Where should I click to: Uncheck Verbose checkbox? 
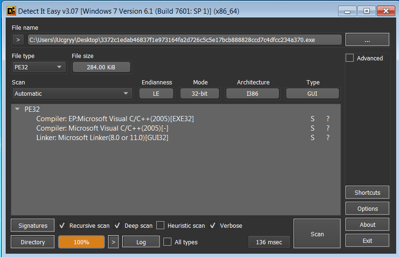pos(212,225)
